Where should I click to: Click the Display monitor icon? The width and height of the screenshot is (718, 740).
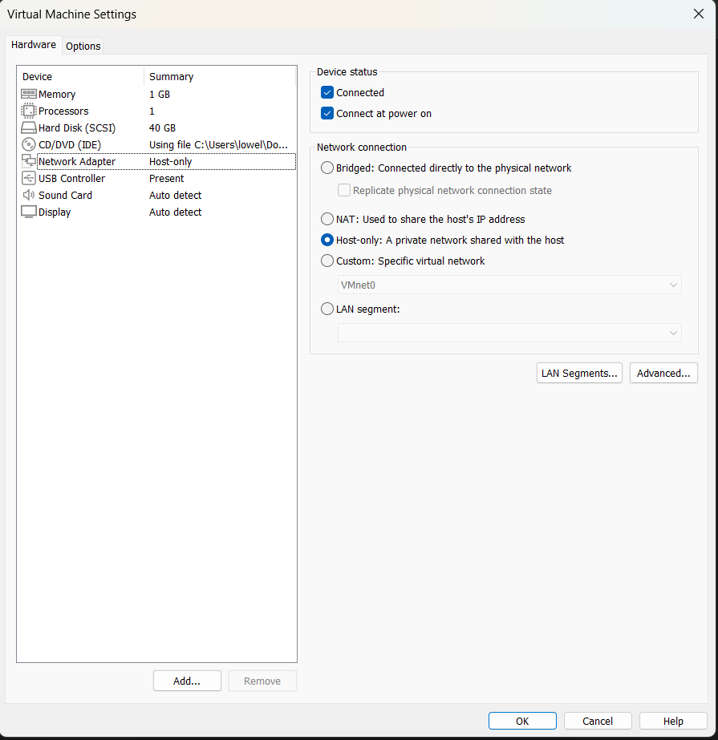[x=29, y=212]
